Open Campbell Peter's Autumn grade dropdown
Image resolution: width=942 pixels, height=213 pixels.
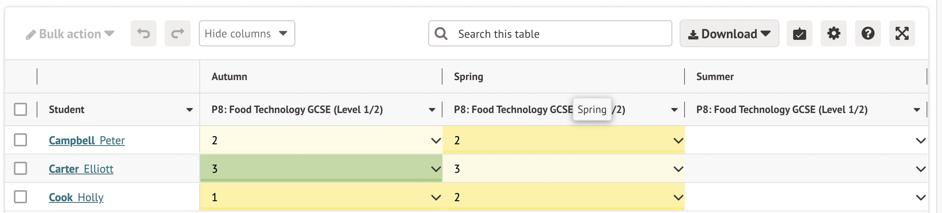point(436,141)
